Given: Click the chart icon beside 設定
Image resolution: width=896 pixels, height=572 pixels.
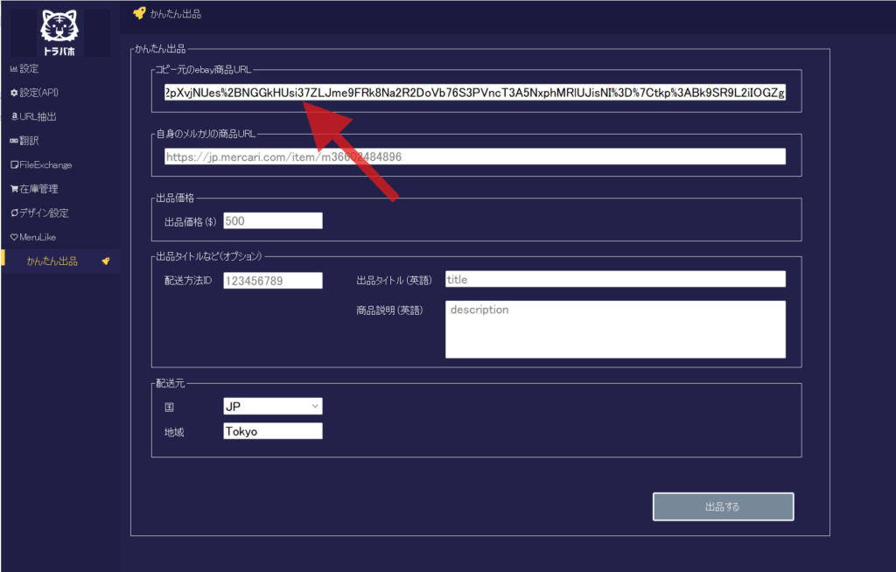Looking at the screenshot, I should 13,68.
